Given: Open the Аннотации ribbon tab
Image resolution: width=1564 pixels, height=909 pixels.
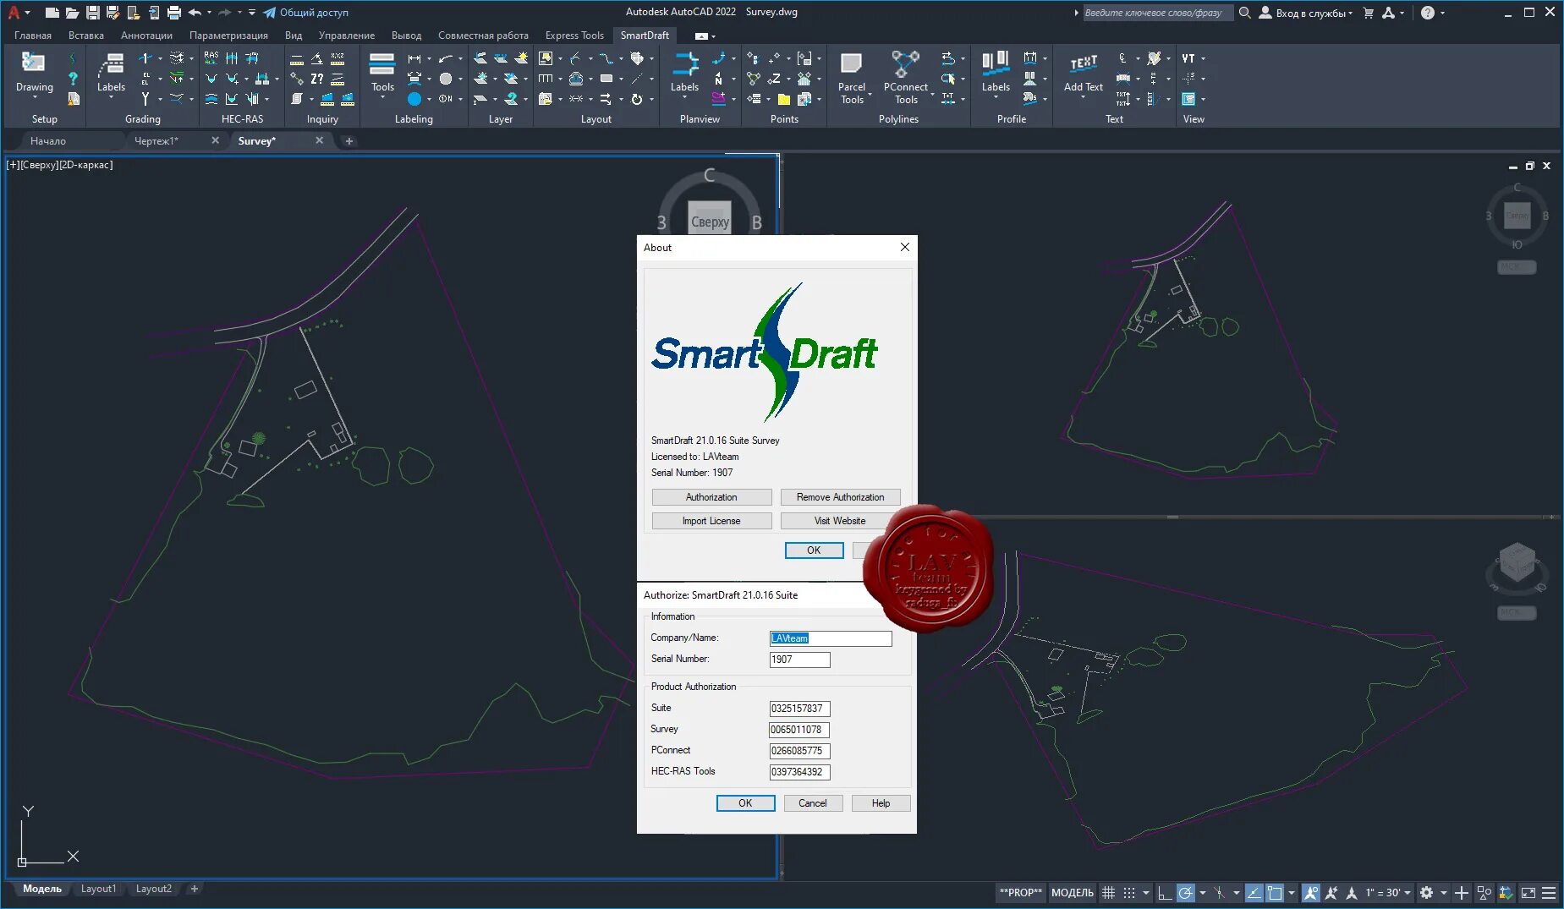Looking at the screenshot, I should [x=146, y=36].
